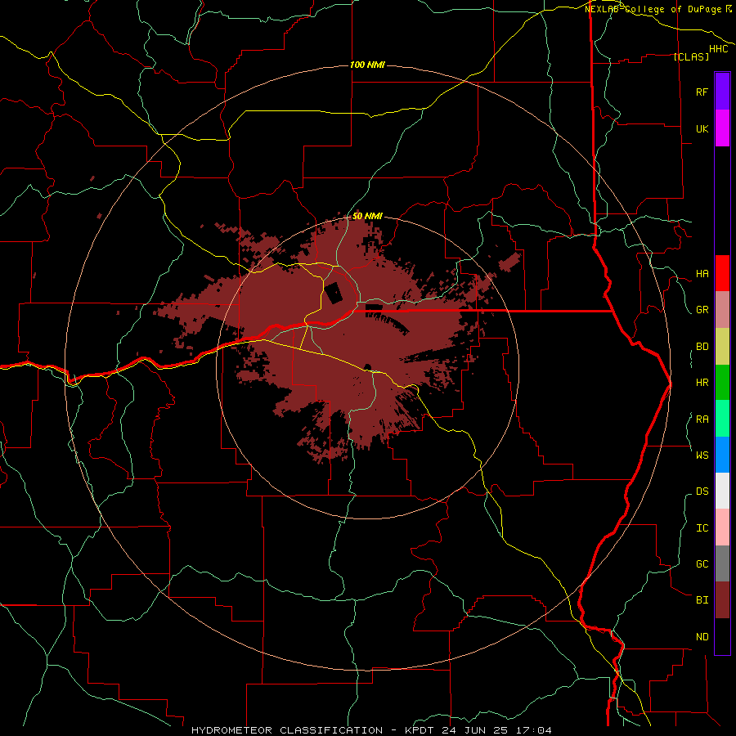Click the small detached echo patch northeast of radar
736x736 pixels.
(509, 262)
